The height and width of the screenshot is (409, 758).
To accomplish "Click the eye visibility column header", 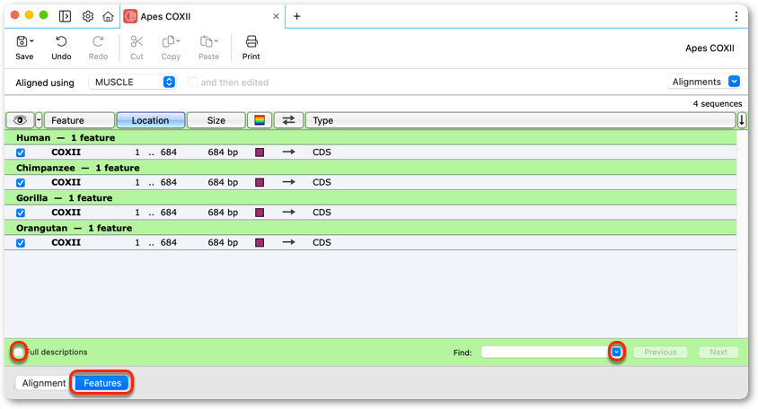I will (20, 120).
